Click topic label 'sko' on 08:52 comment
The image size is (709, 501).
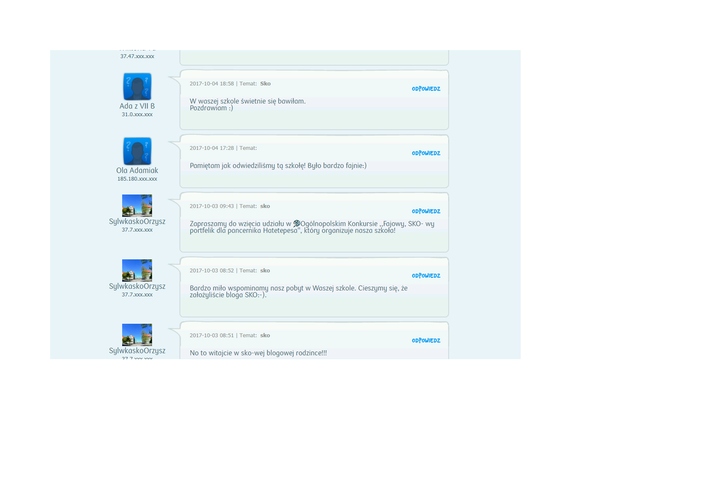[x=265, y=270]
